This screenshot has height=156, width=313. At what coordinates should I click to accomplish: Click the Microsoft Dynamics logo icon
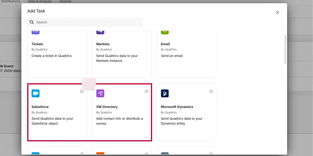[x=165, y=94]
